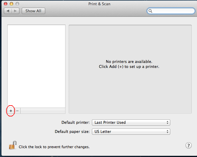This screenshot has width=197, height=157.
Task: Click the magnifying glass search icon
Action: pos(150,11)
